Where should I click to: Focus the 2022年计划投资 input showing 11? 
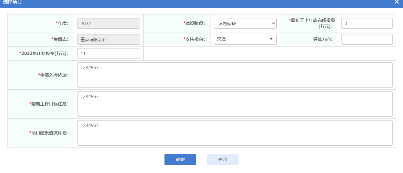coord(108,53)
